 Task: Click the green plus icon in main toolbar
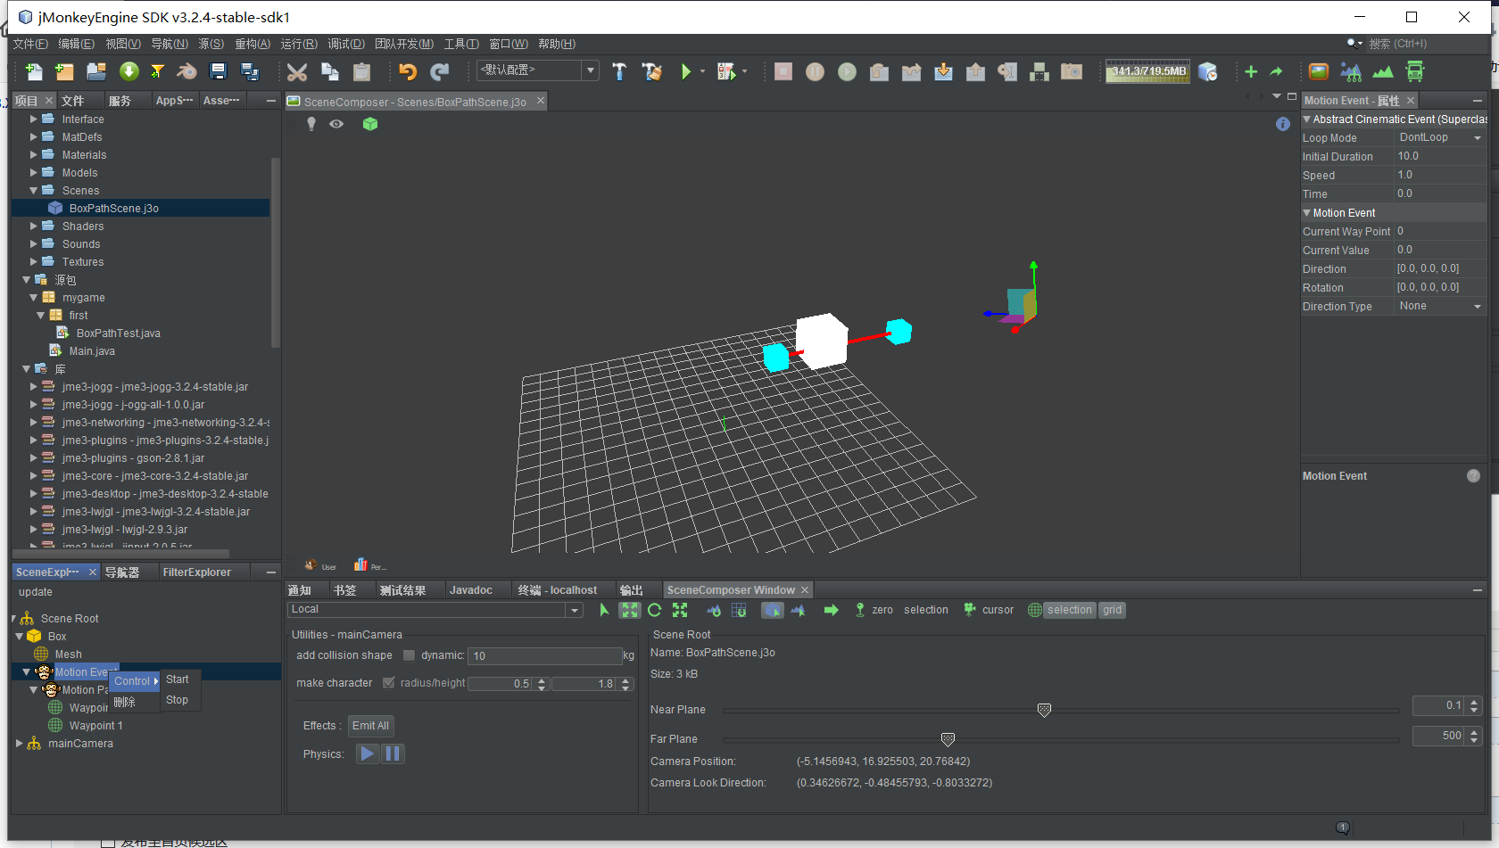pos(1251,71)
